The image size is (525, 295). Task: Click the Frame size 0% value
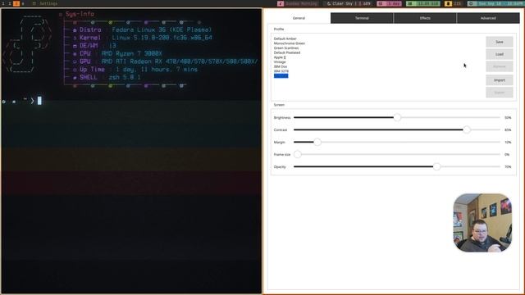[507, 155]
